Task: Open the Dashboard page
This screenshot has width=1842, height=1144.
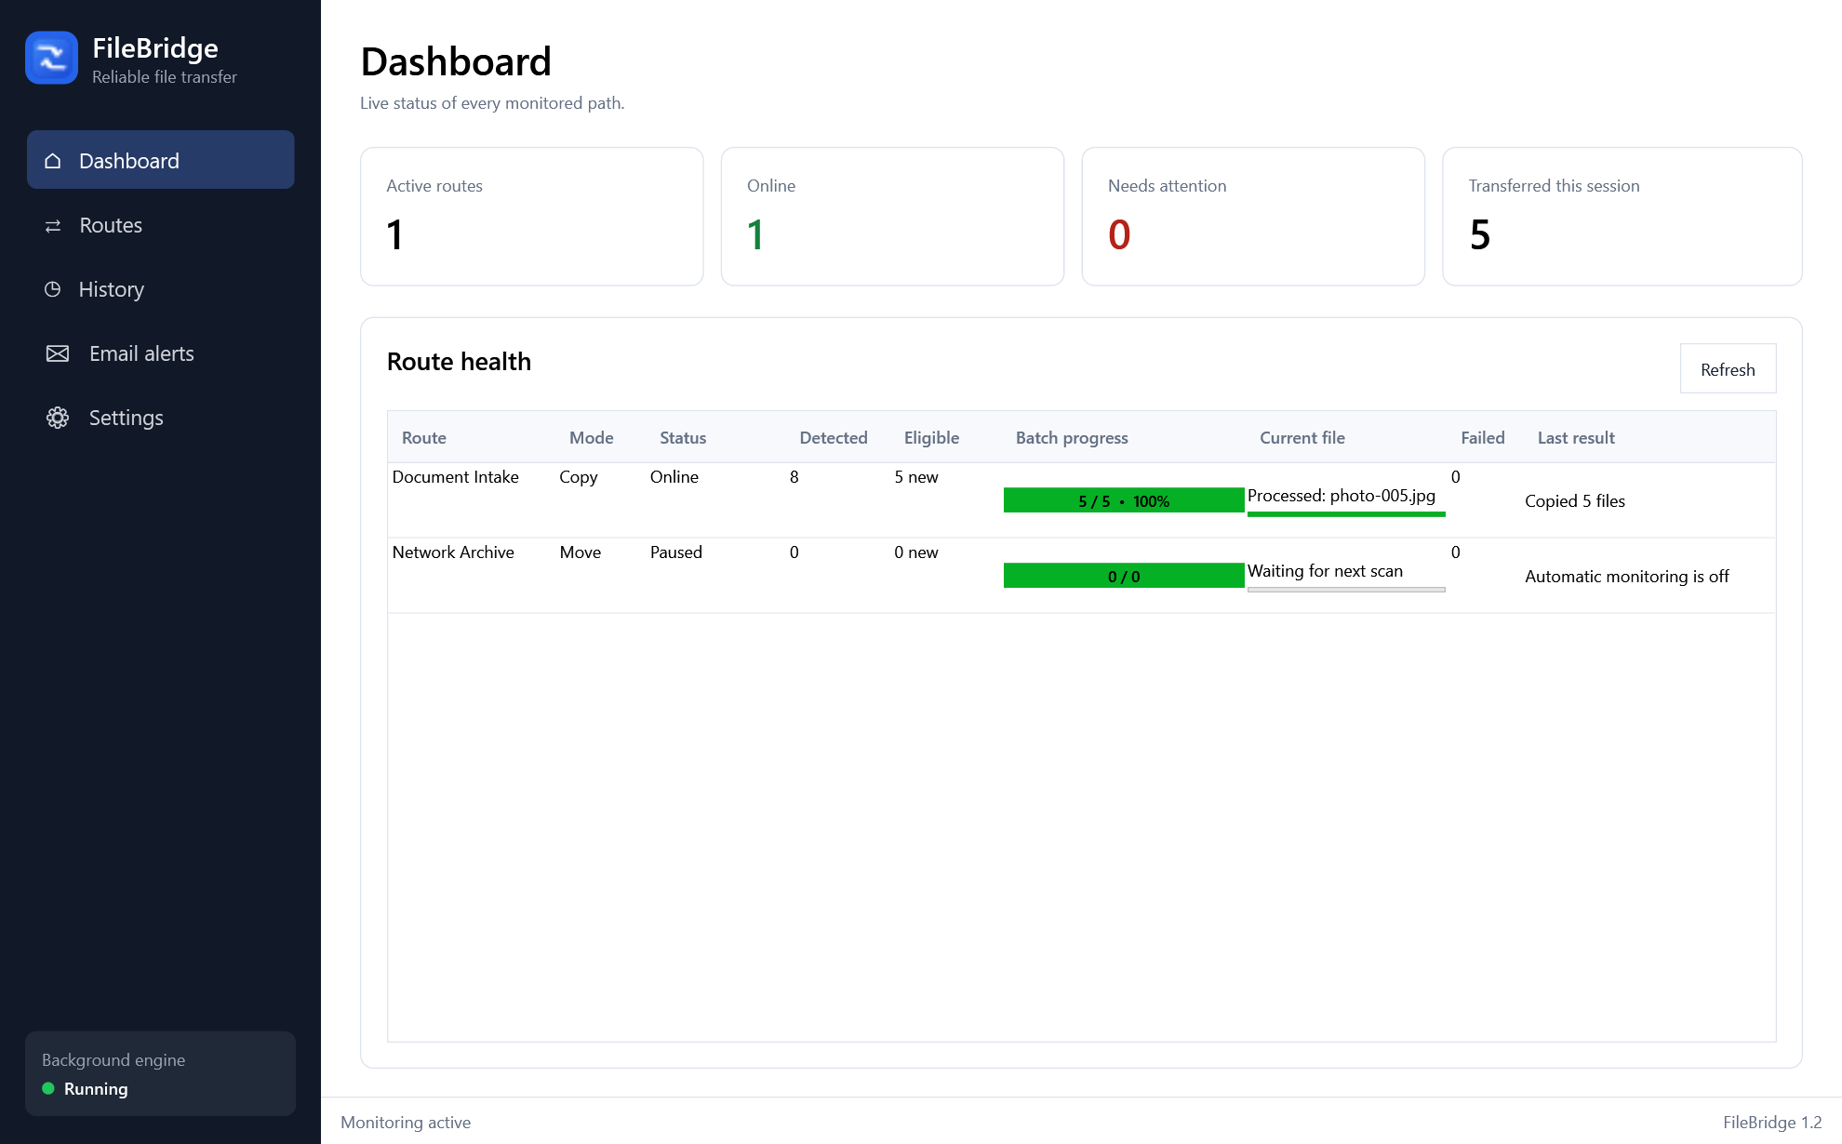Action: click(x=161, y=160)
